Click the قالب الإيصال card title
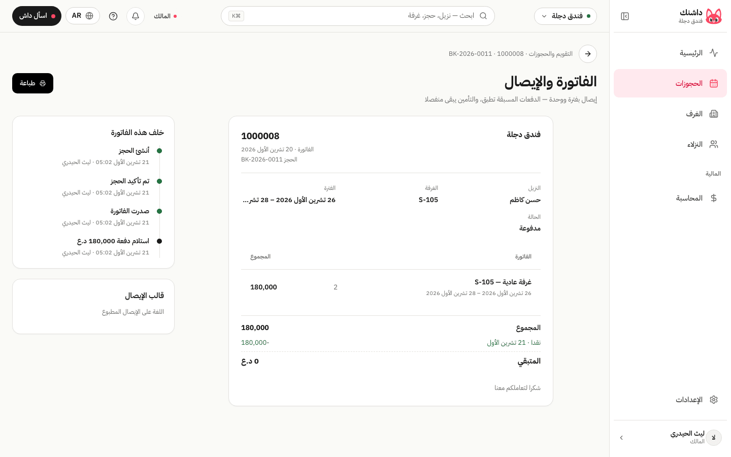This screenshot has height=457, width=731. [145, 296]
